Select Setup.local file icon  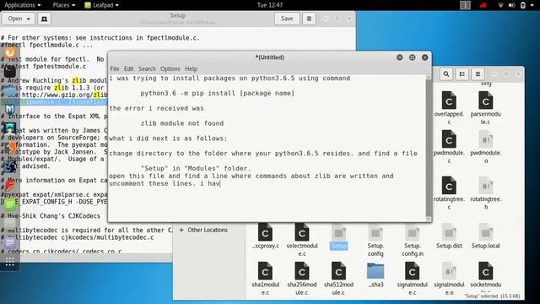tap(486, 233)
